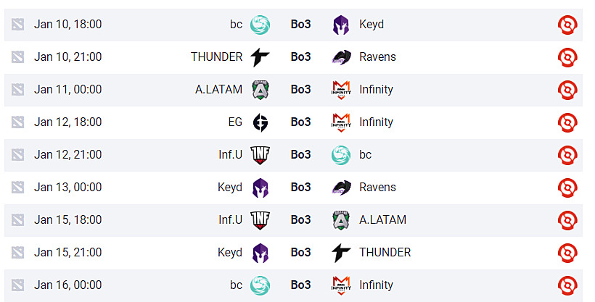Screen dimensions: 595x302
Task: Open the red tournament icon for Jan 10, 18:00 match
Action: [x=567, y=25]
